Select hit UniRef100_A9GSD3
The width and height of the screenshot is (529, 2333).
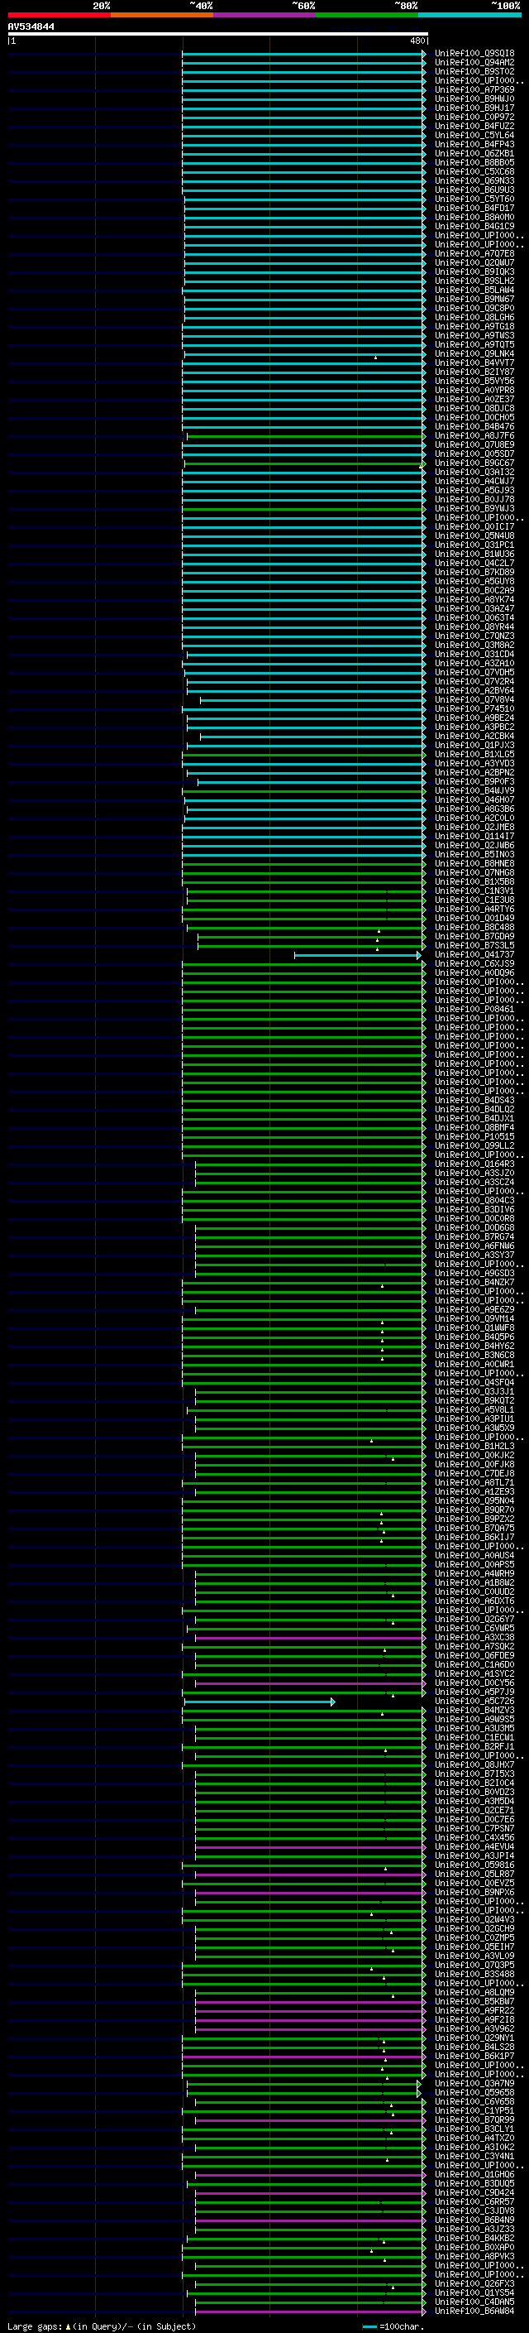coord(474,1274)
